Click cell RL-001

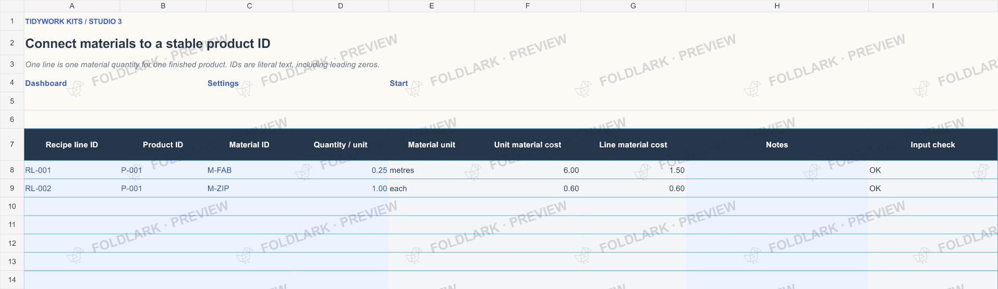72,170
